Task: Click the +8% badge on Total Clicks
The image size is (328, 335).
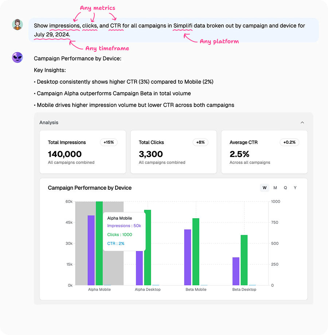Action: tap(200, 142)
